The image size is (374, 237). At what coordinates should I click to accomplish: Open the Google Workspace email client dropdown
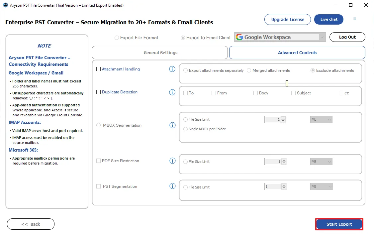pos(280,37)
